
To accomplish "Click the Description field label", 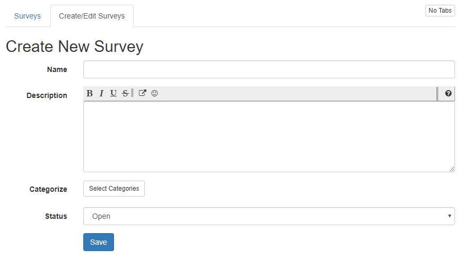I will coord(47,95).
